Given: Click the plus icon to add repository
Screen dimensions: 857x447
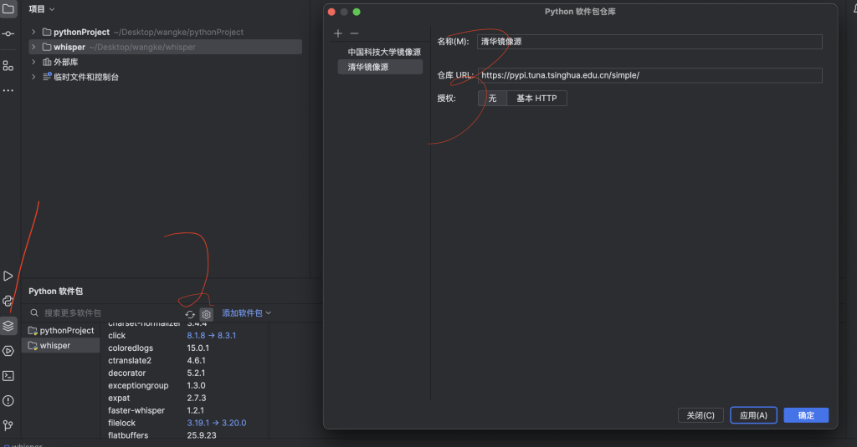Looking at the screenshot, I should point(338,33).
